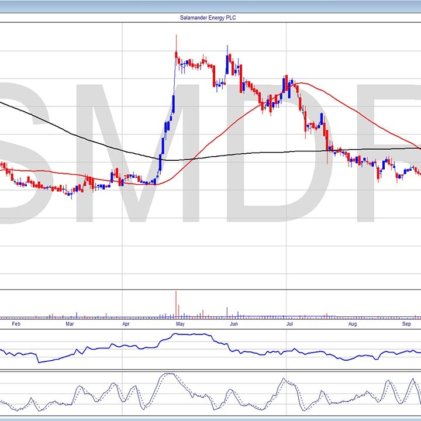The height and width of the screenshot is (421, 421).
Task: Select the Sep date axis label
Action: (x=407, y=323)
